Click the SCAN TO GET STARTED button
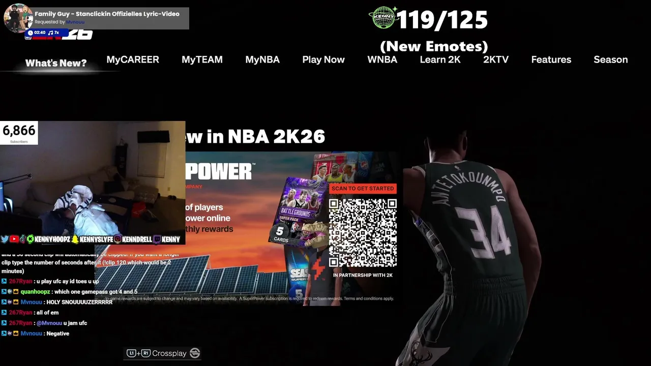The width and height of the screenshot is (651, 366). pyautogui.click(x=363, y=189)
